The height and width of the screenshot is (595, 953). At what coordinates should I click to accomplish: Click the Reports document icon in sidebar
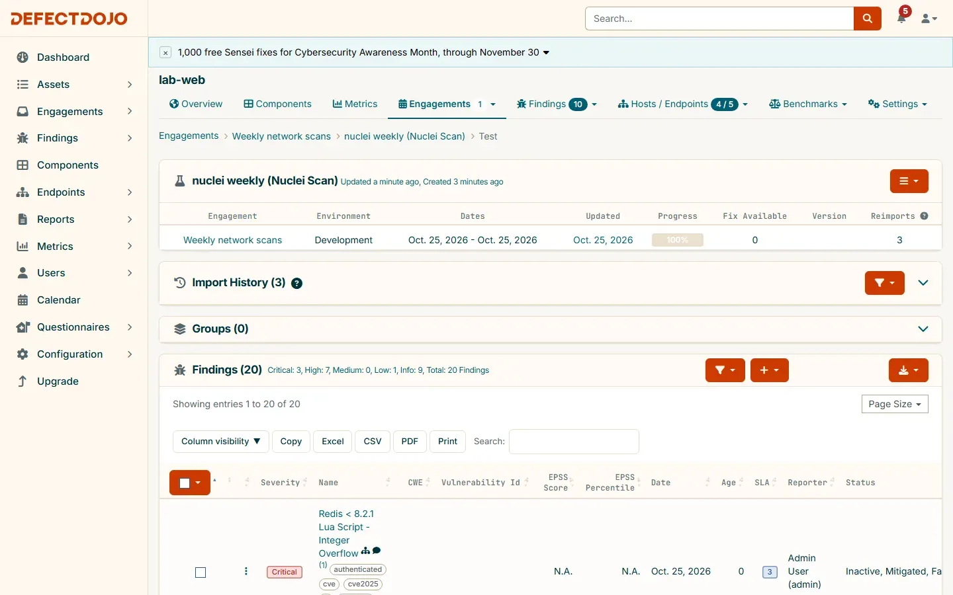tap(23, 219)
